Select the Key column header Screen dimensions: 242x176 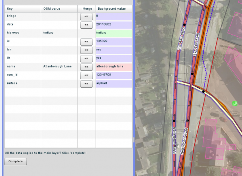[x=23, y=8]
